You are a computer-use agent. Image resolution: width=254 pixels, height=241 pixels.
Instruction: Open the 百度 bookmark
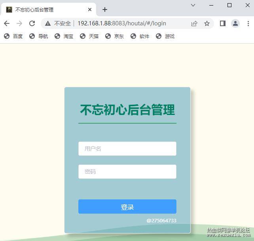tap(13, 36)
